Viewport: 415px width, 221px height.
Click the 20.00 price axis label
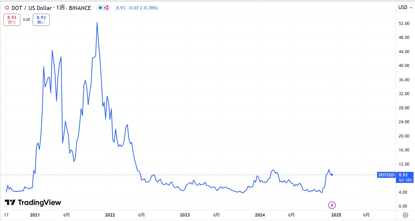tap(404, 136)
